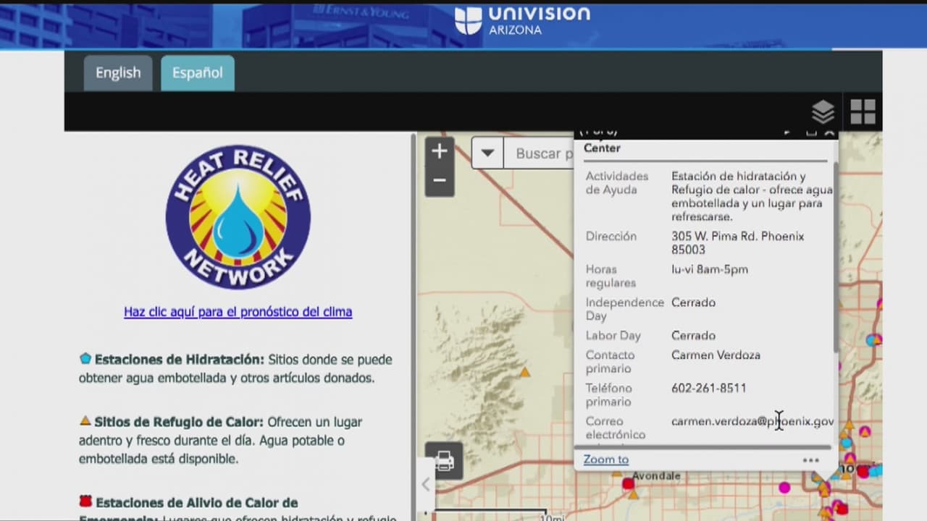Click the print map icon
The height and width of the screenshot is (521, 927).
444,461
